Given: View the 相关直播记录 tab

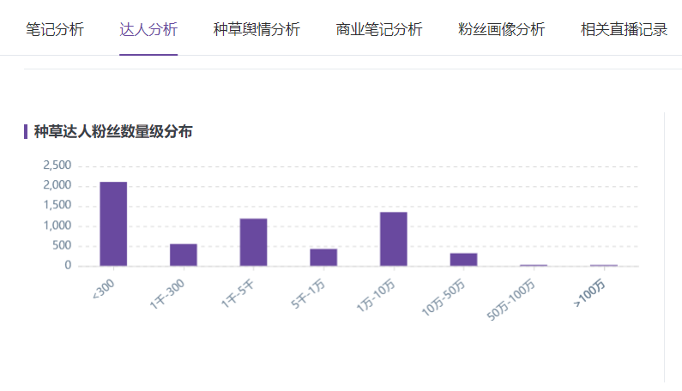Looking at the screenshot, I should click(x=624, y=30).
